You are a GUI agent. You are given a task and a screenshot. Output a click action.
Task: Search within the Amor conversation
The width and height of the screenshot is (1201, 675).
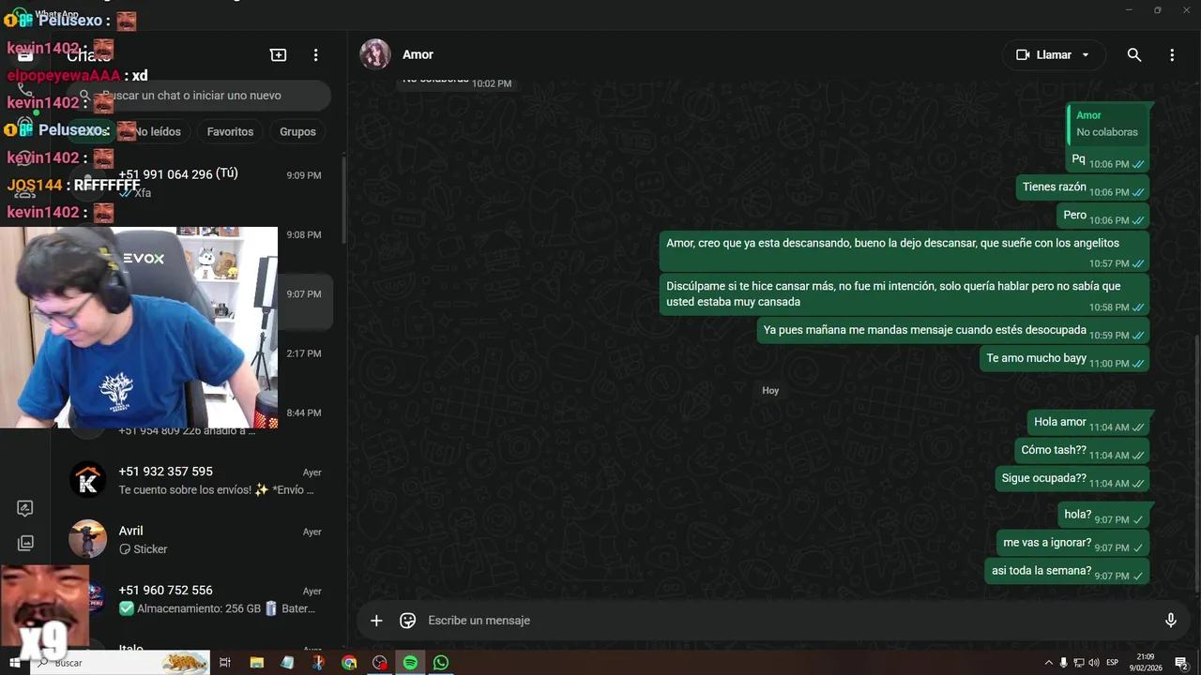tap(1134, 55)
